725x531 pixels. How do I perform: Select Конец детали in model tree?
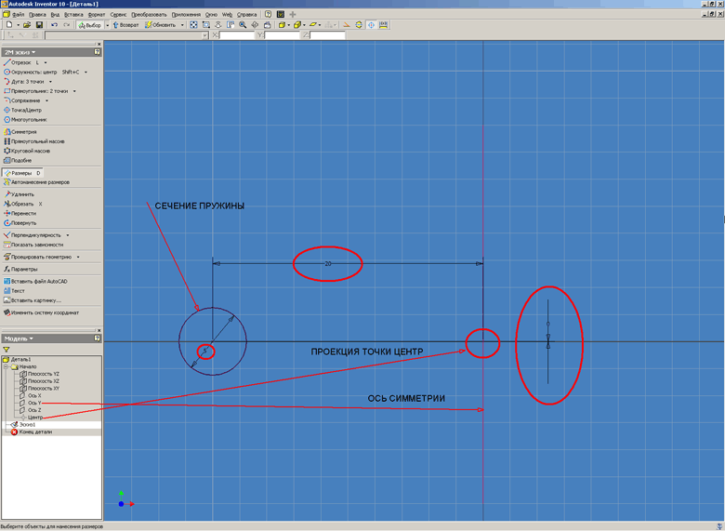(x=32, y=432)
